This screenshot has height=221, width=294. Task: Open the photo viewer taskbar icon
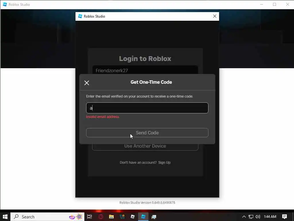[x=154, y=217]
